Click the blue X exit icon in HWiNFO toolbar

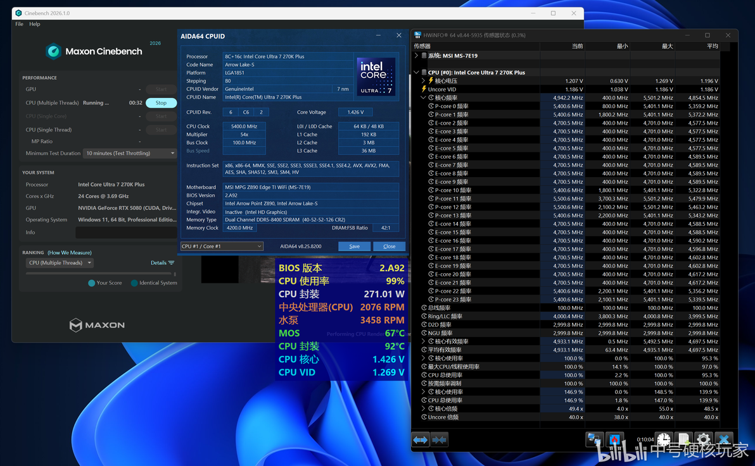(723, 439)
